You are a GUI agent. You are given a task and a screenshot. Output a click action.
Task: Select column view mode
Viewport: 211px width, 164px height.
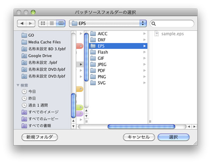[x=61, y=23]
